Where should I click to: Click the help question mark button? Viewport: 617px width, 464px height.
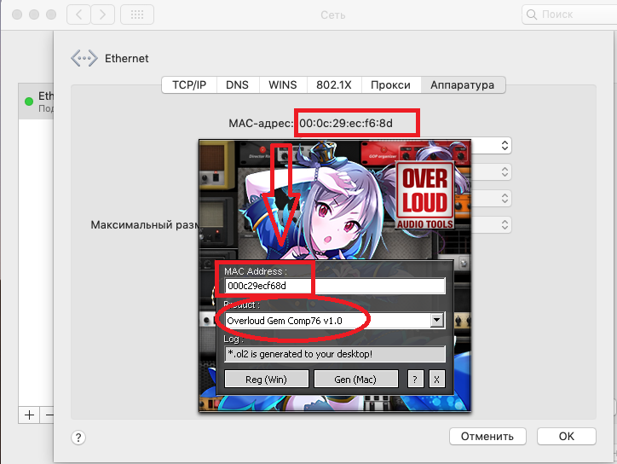(x=78, y=437)
